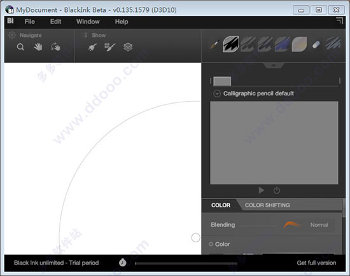Maximize the BlackInk window
Image resolution: width=350 pixels, height=276 pixels.
(319, 10)
